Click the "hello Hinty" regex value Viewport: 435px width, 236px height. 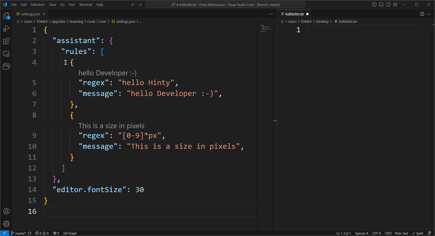pyautogui.click(x=146, y=82)
